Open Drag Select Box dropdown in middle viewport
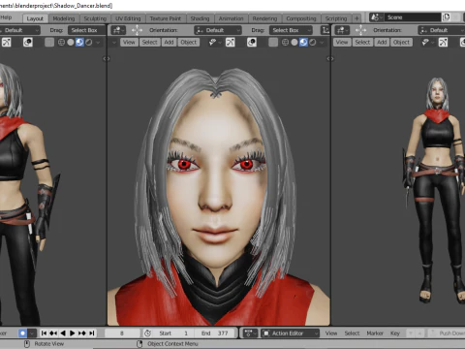The height and width of the screenshot is (349, 465). click(291, 30)
